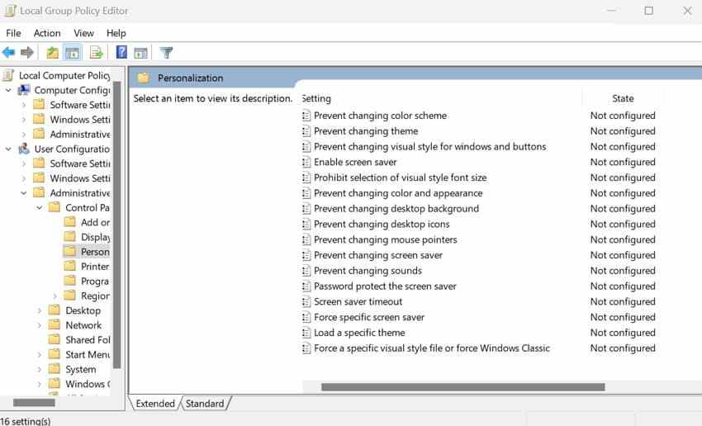
Task: Select Password protect the screen saver
Action: [385, 286]
